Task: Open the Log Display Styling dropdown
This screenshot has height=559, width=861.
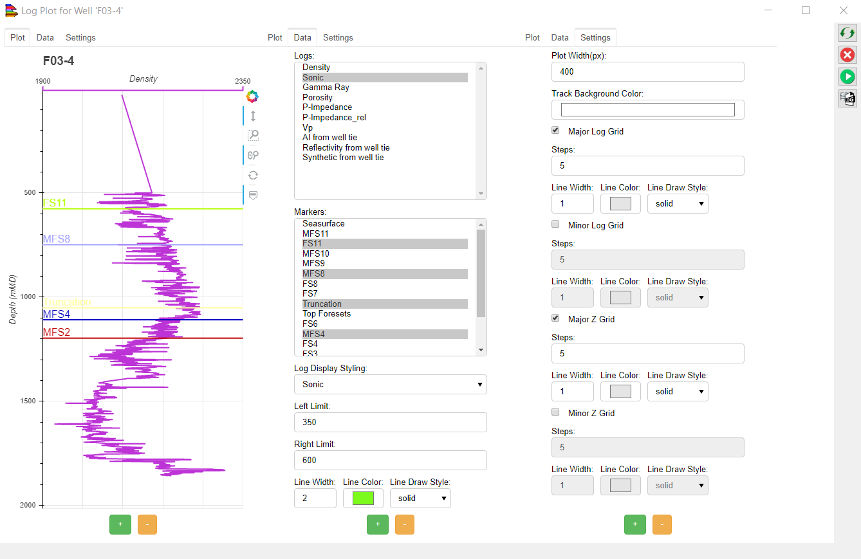Action: [x=390, y=385]
